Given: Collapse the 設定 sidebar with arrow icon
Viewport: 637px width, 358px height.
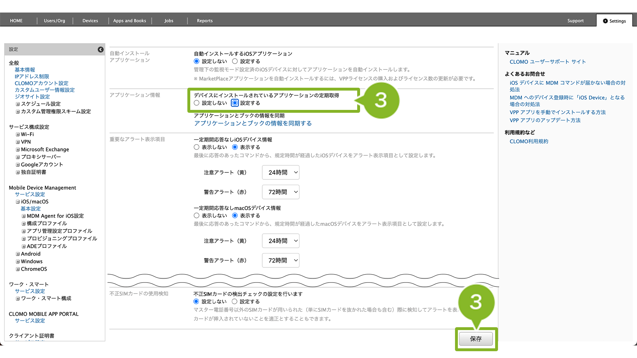Looking at the screenshot, I should [x=101, y=49].
